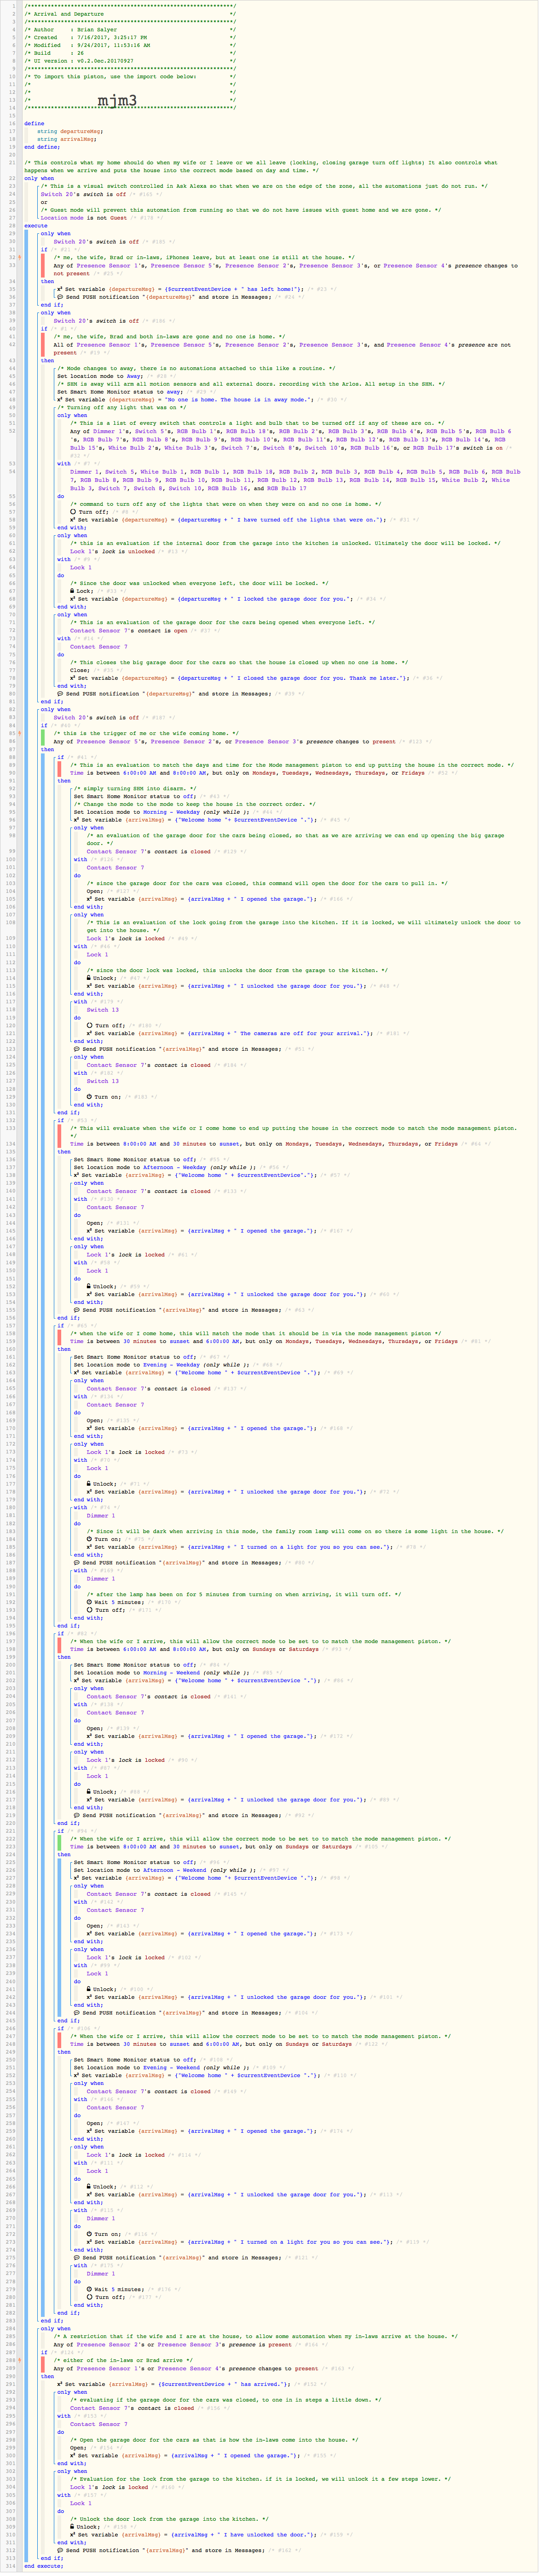This screenshot has width=542, height=2576.
Task: Click the x² variable icon on line 58
Action: tap(73, 519)
